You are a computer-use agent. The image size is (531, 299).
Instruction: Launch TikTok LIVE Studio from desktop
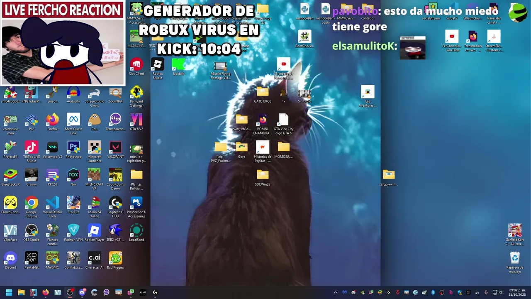(x=32, y=152)
